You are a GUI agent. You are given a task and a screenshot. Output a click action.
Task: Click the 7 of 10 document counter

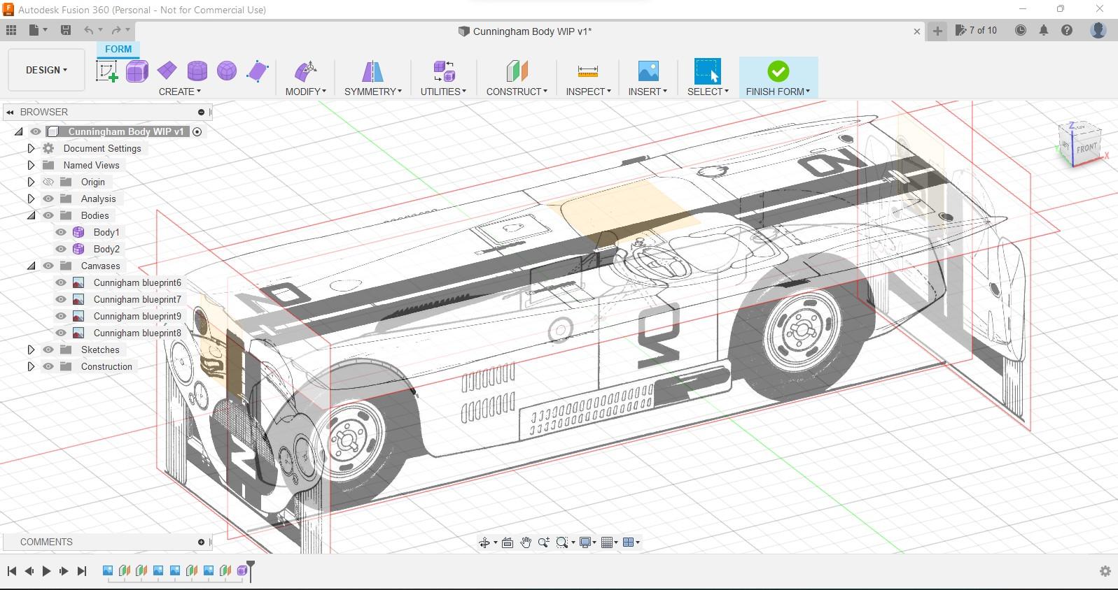click(976, 30)
